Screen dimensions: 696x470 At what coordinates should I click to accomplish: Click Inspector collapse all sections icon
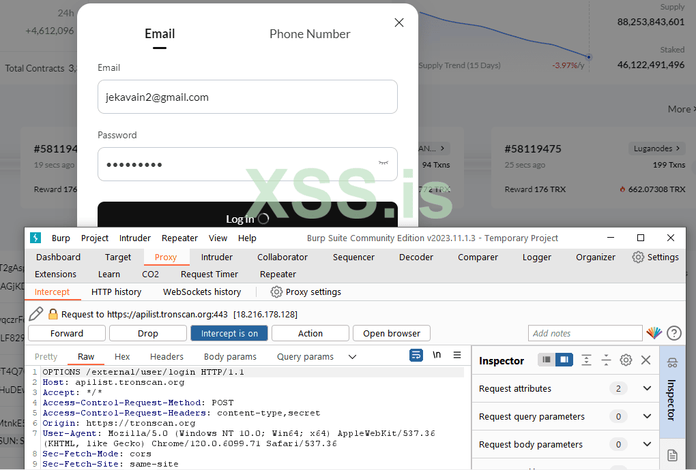click(606, 360)
